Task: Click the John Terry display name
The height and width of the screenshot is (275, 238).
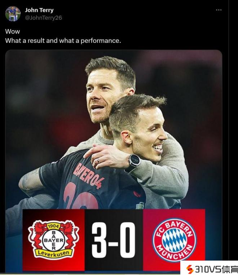Action: [39, 10]
